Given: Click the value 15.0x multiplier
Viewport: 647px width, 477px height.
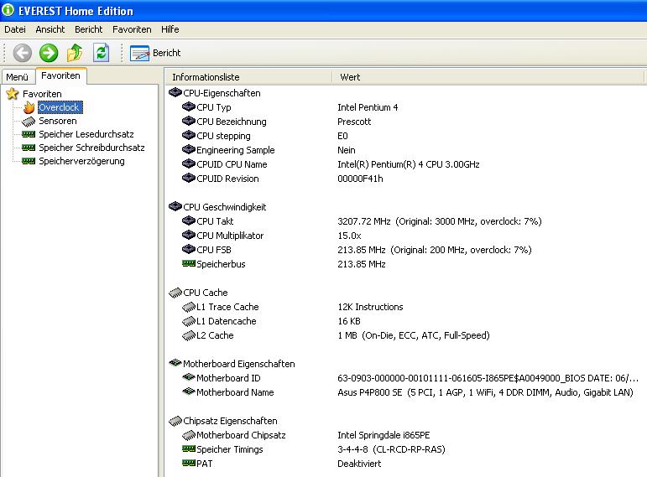Looking at the screenshot, I should 349,236.
